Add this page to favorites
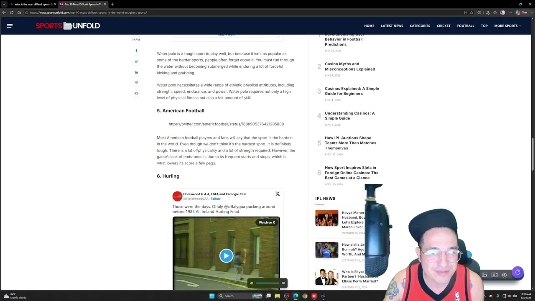This screenshot has height=301, width=535. (471, 13)
